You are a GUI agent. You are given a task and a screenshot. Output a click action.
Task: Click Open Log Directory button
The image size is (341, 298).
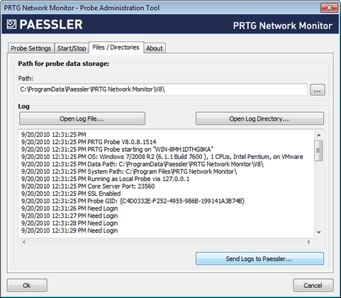coord(259,118)
